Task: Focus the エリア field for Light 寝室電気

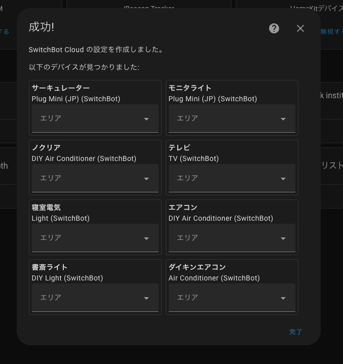Action: point(86,238)
